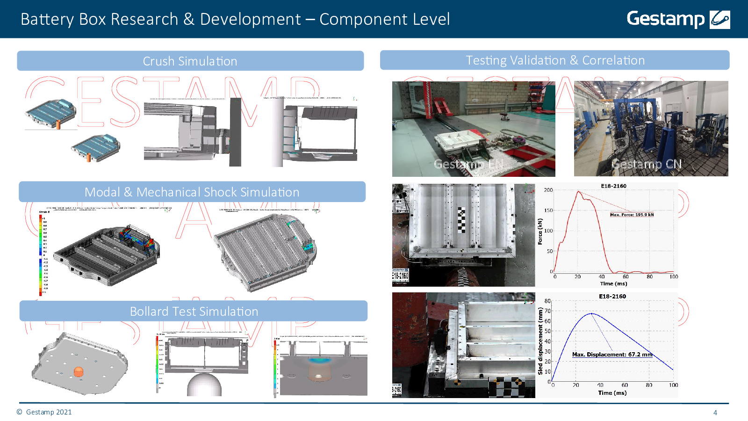Click the Gestamp logo icon
748x421 pixels.
click(719, 20)
